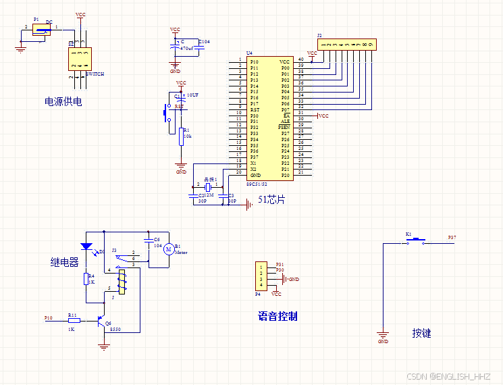
Task: Select the J2 nine-pin header
Action: (347, 45)
